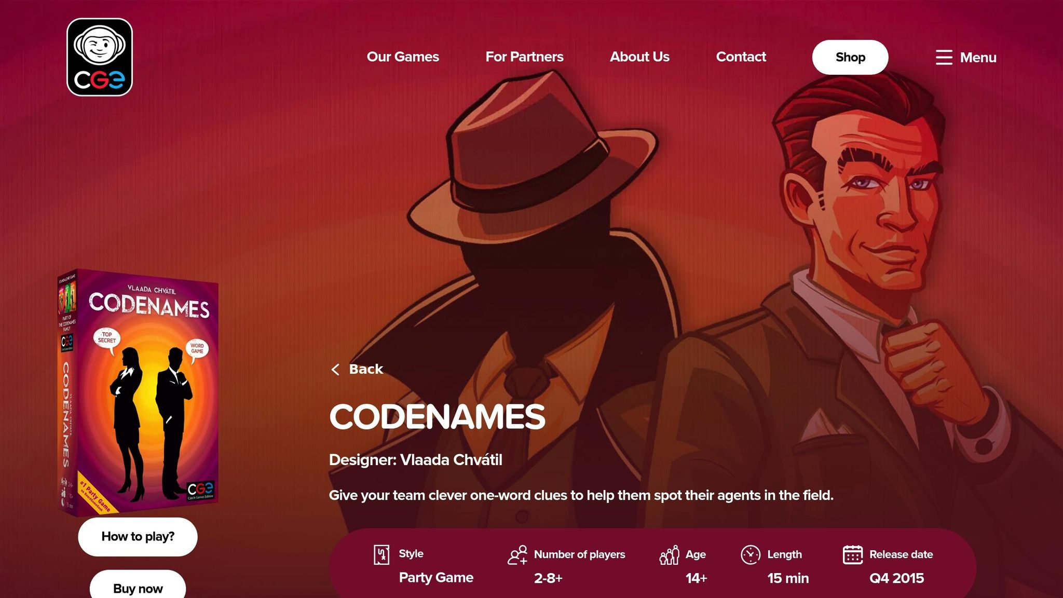
Task: Click the back chevron arrow icon
Action: point(335,370)
